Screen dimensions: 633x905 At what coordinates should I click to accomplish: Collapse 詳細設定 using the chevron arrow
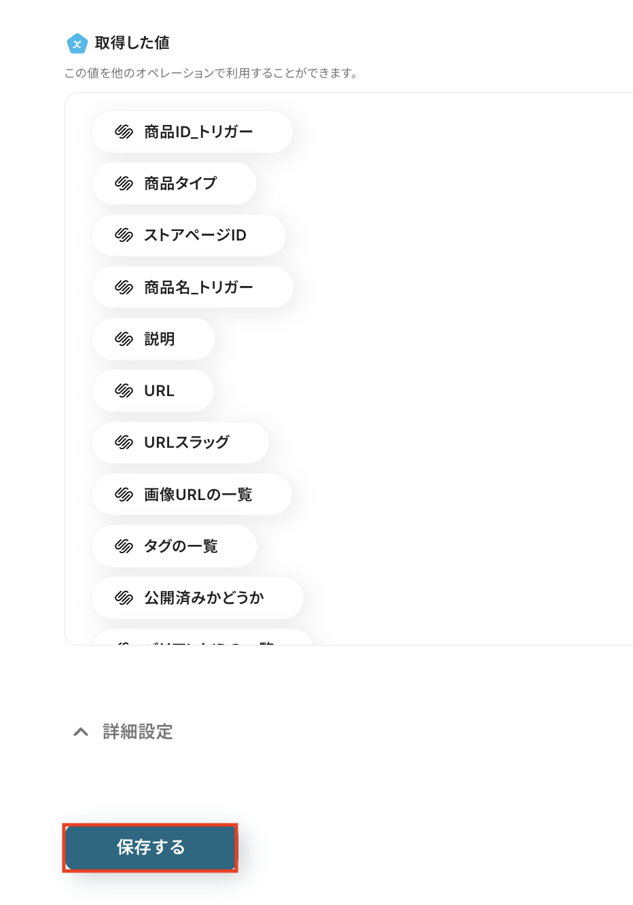[x=81, y=732]
